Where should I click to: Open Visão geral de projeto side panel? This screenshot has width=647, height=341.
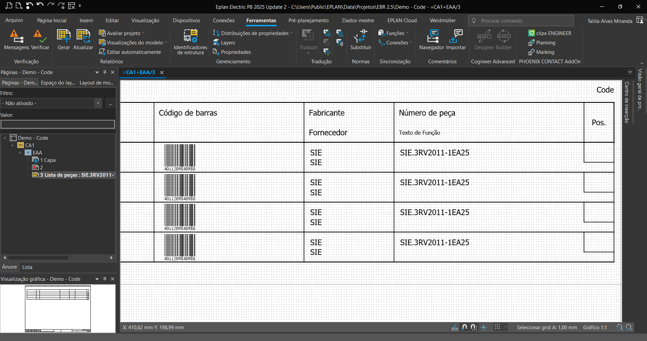(640, 91)
